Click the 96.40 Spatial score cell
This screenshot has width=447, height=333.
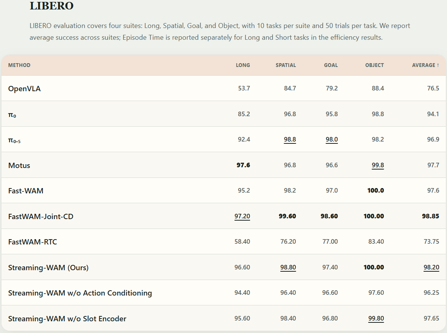(x=288, y=293)
